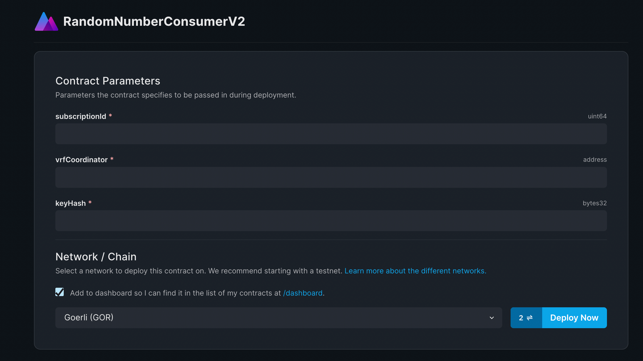Click the required asterisk beside keyHash
Image resolution: width=643 pixels, height=361 pixels.
[x=90, y=203]
